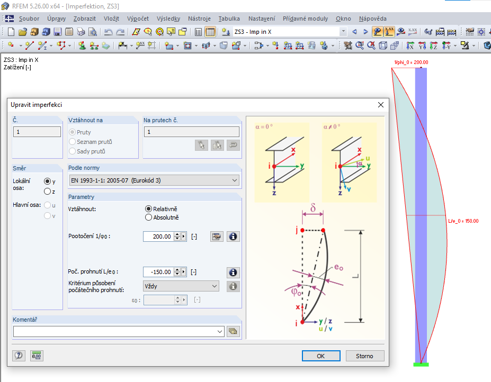Expand the -Y view dropdown arrow
491x382 pixels.
[x=455, y=46]
